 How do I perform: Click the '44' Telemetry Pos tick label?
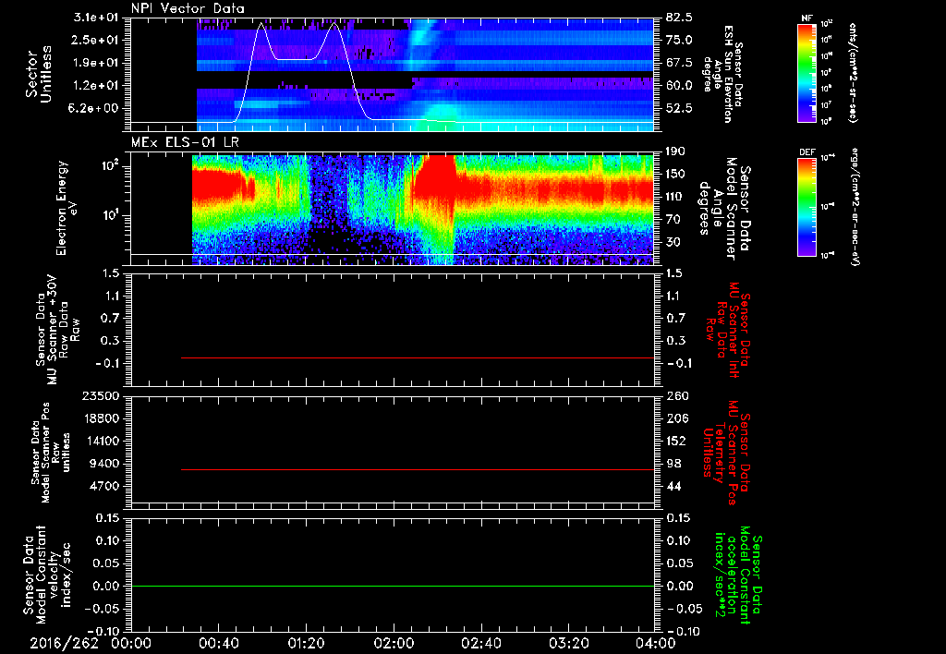[x=673, y=486]
